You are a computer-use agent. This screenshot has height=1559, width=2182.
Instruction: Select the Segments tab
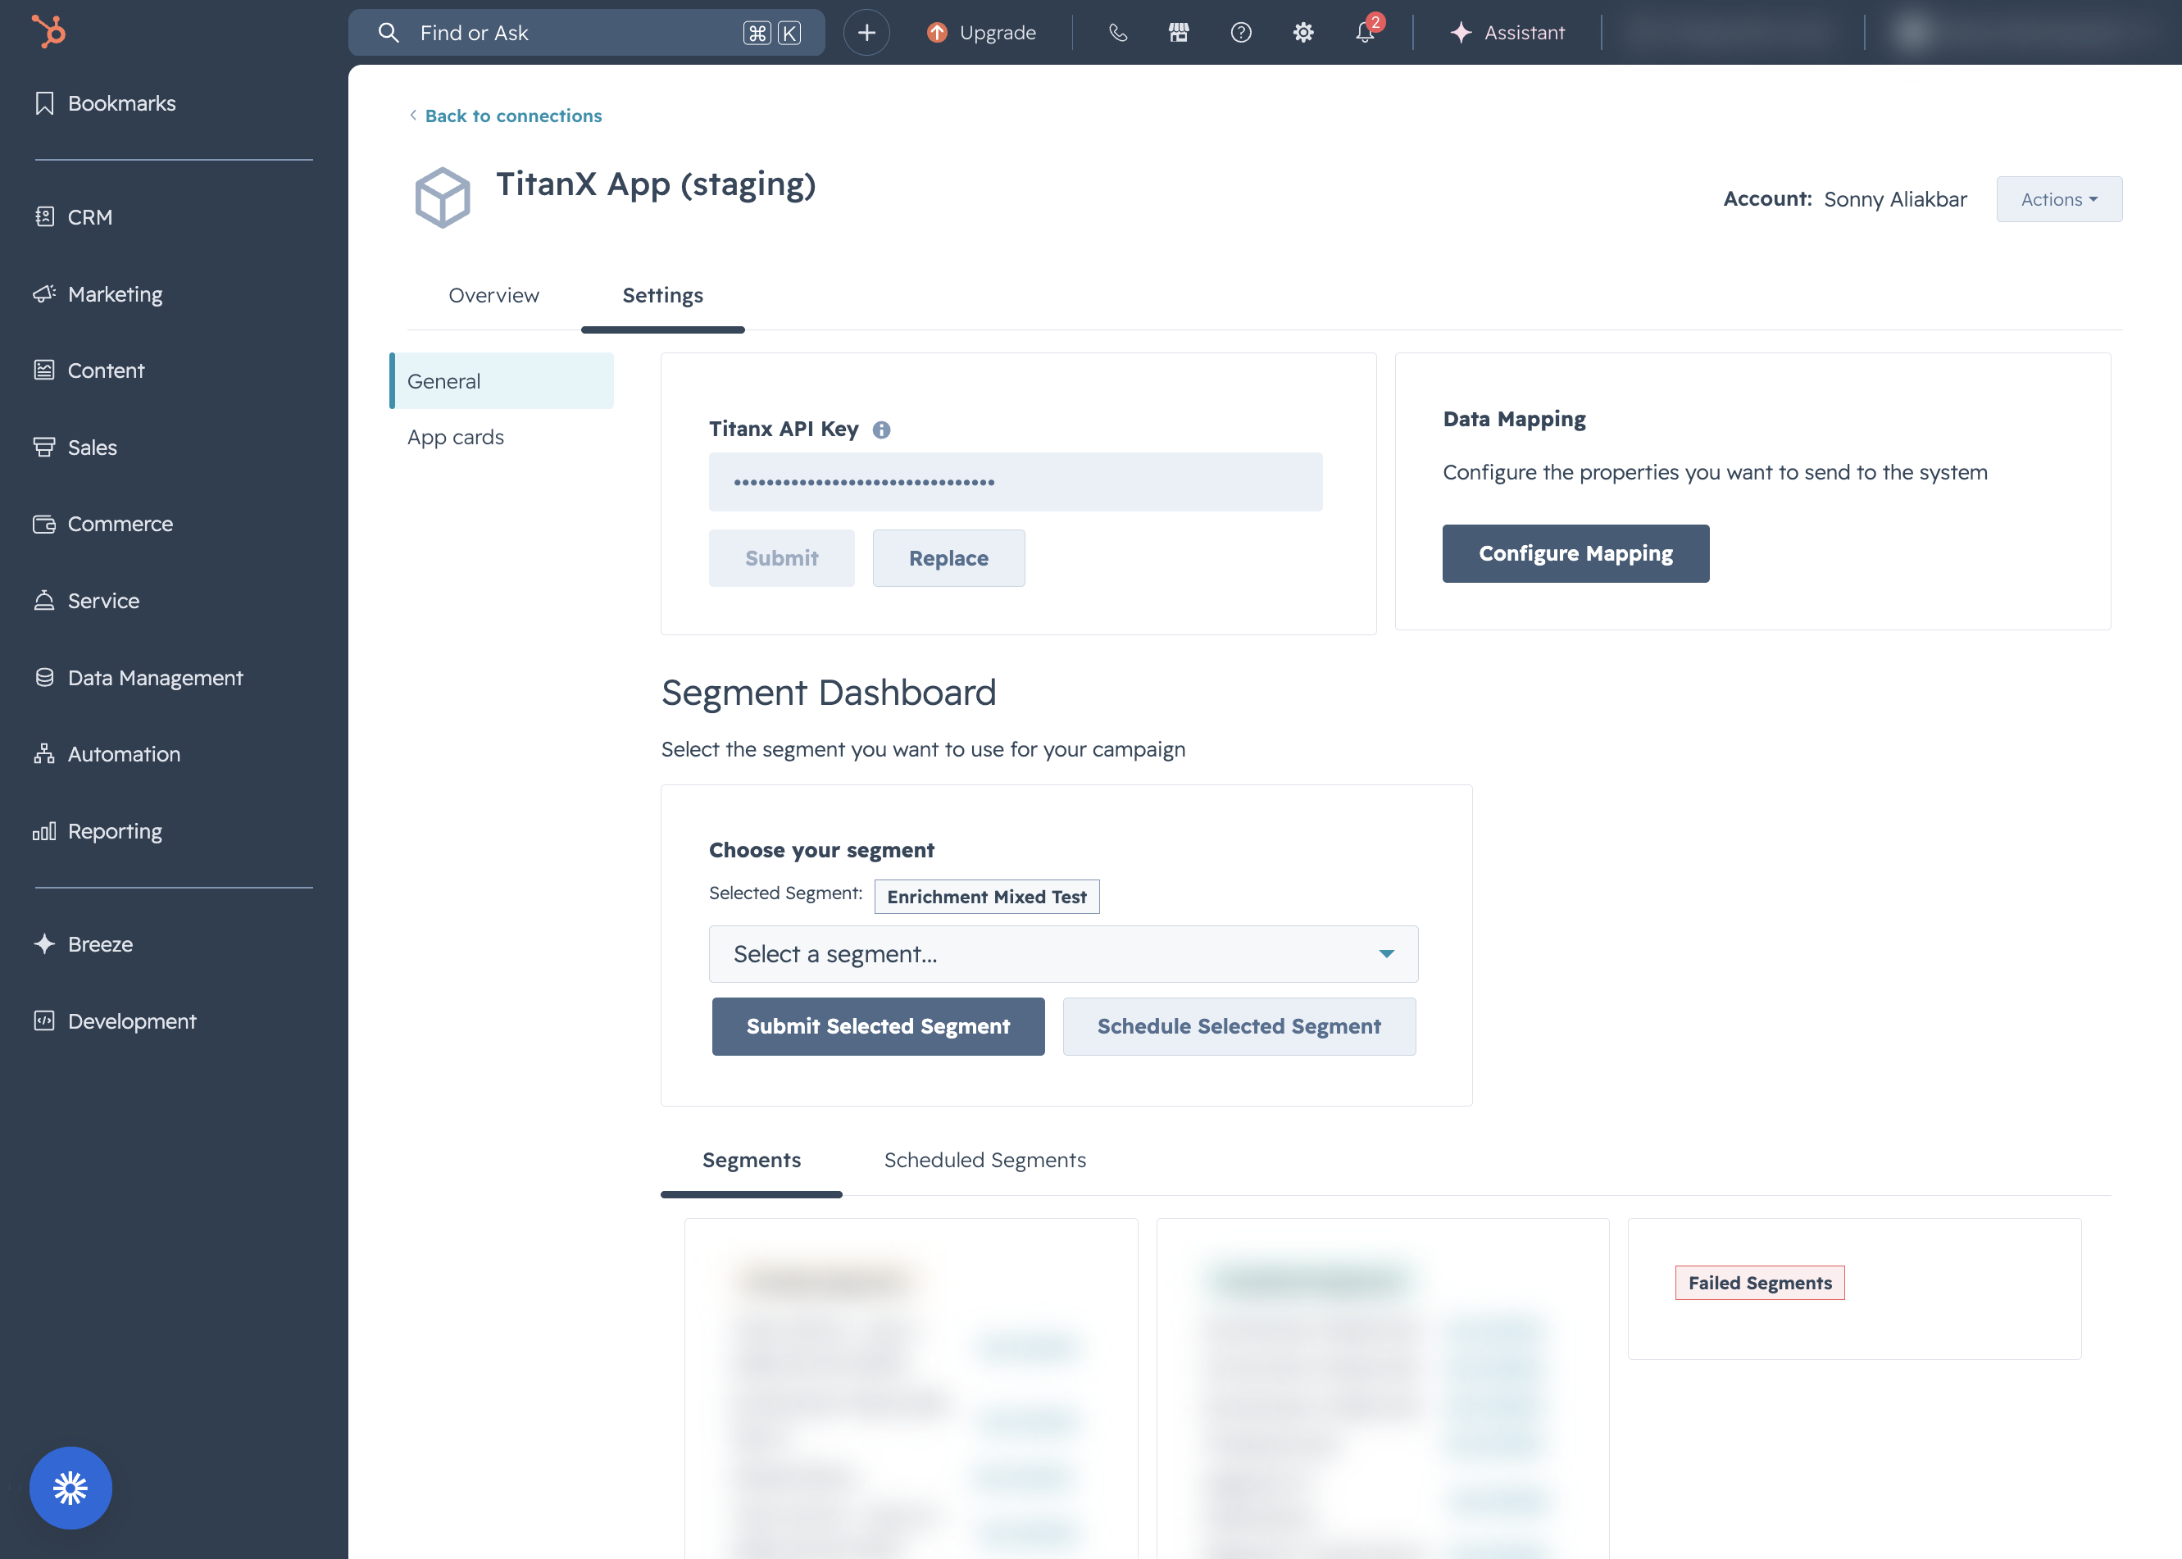tap(752, 1160)
